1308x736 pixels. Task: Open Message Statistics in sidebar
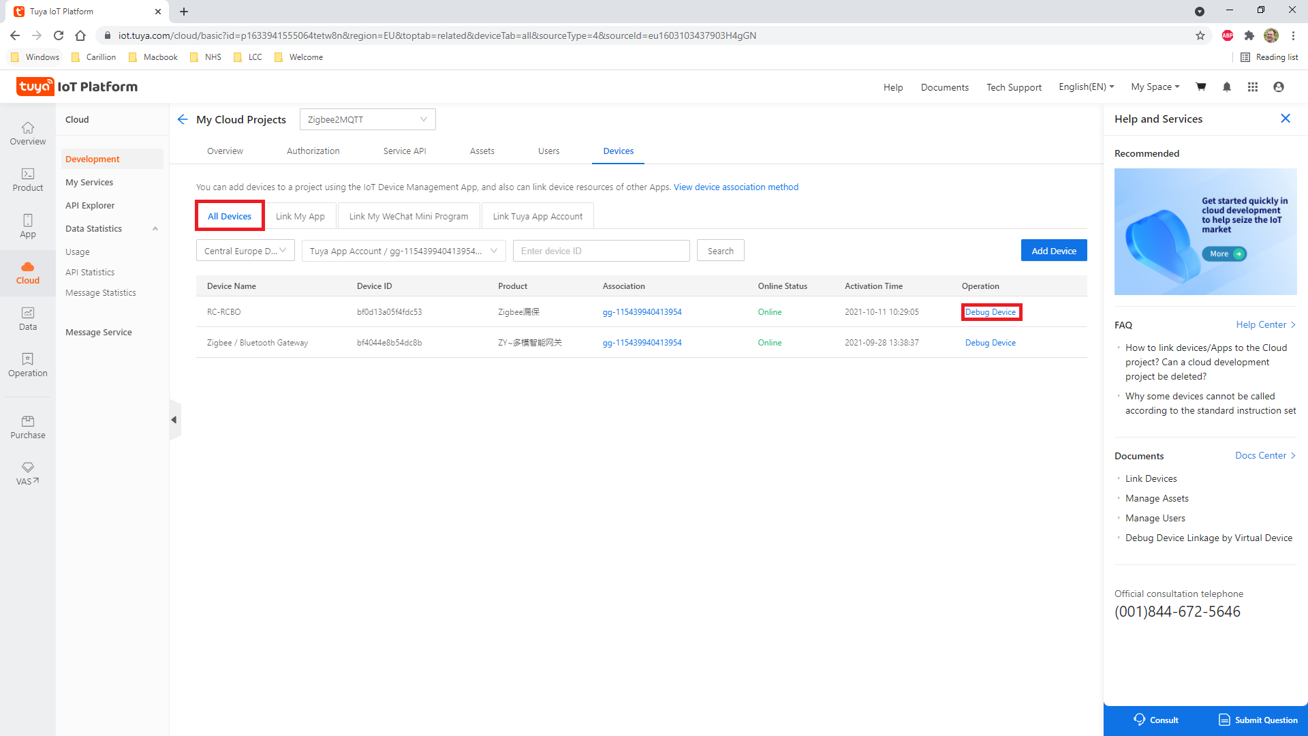click(101, 292)
